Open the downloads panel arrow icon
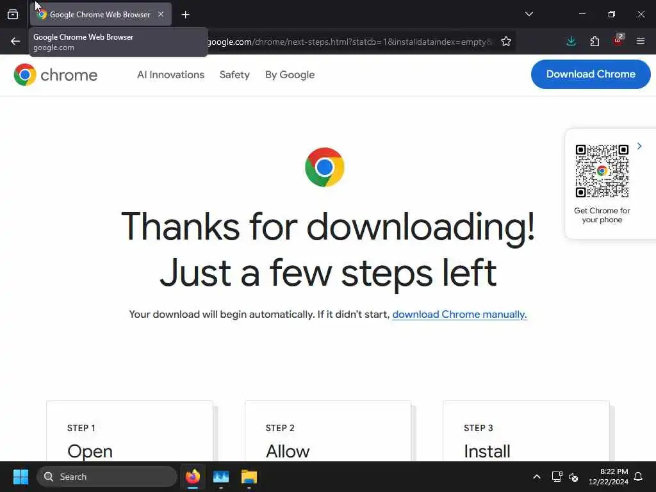This screenshot has width=656, height=492. tap(571, 41)
